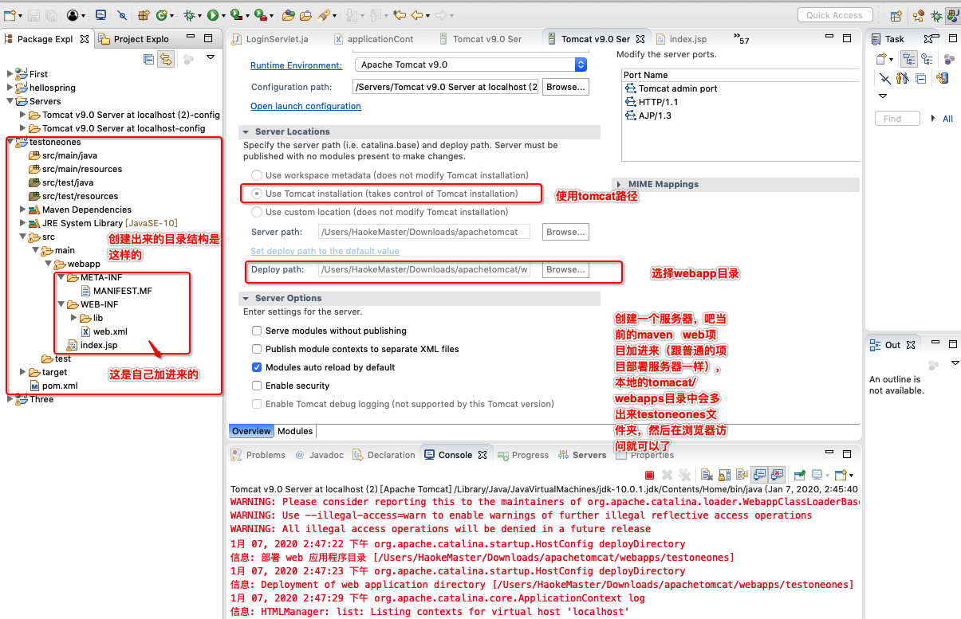Select MANIFEST.MF under META-INF

116,291
